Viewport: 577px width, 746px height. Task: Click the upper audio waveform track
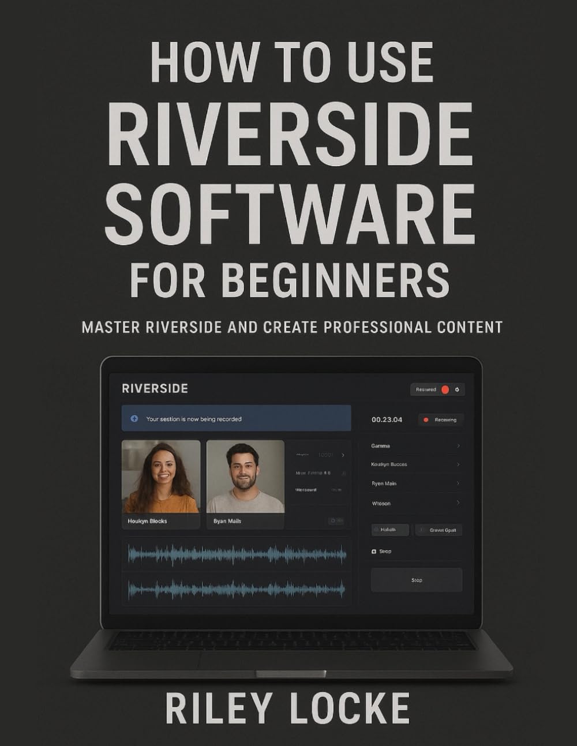point(237,554)
